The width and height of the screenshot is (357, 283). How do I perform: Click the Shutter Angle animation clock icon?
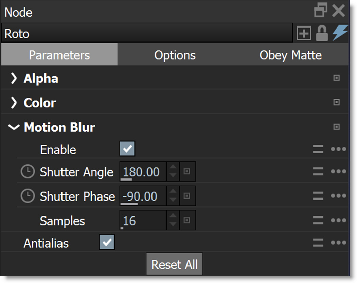tap(28, 172)
